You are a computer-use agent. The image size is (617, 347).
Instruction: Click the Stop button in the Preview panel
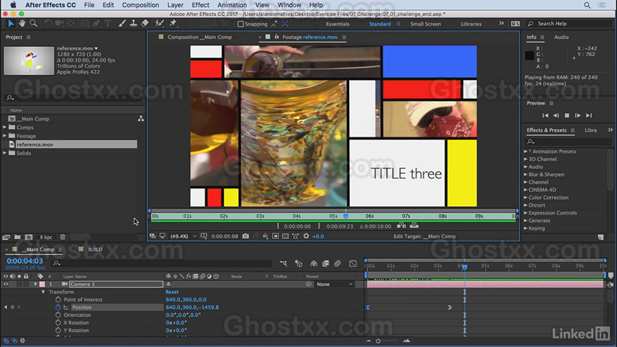pos(567,115)
